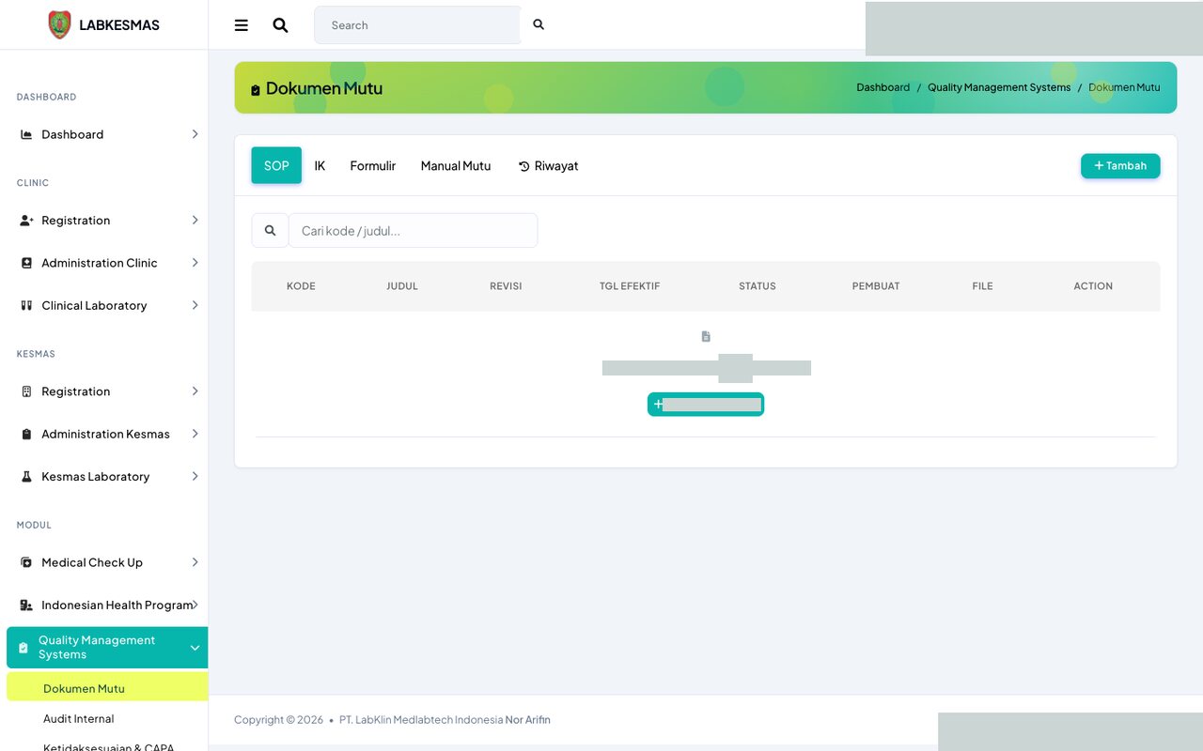This screenshot has height=751, width=1203.
Task: Click the Kesmas Registration building icon
Action: pos(26,391)
